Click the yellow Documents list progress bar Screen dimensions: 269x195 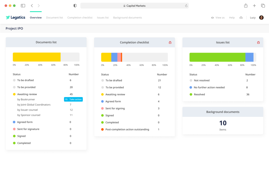[37, 57]
